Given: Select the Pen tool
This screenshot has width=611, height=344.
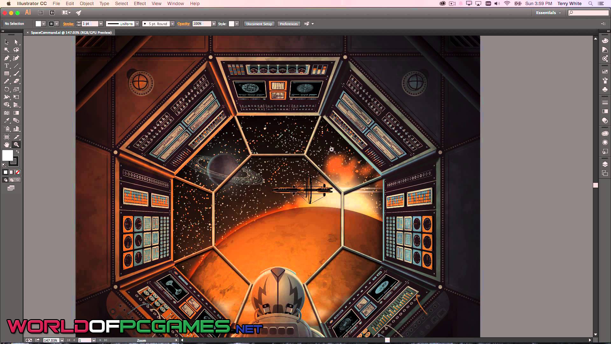Looking at the screenshot, I should click(7, 58).
